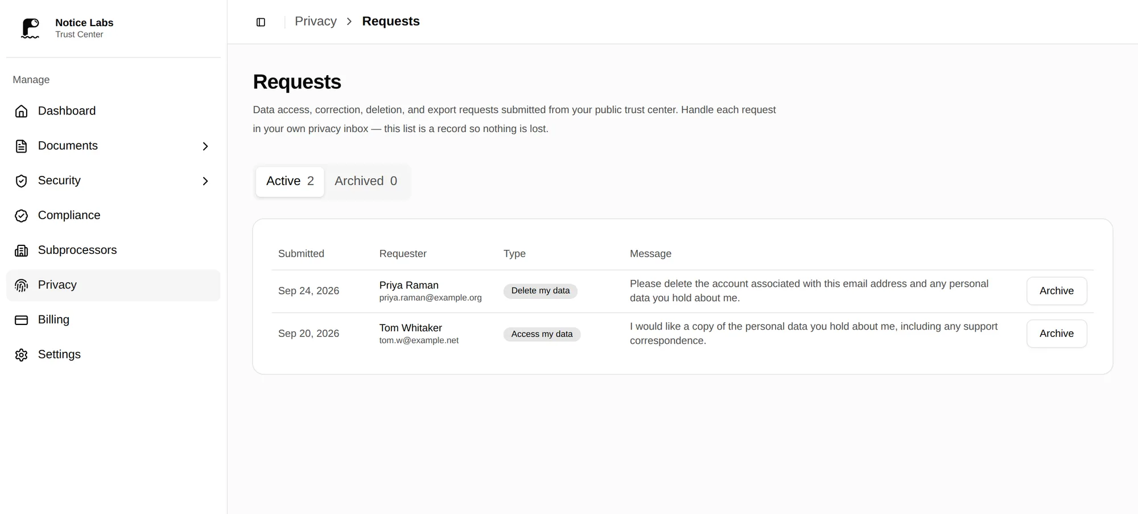Click the Requester column header
1138x514 pixels.
403,254
